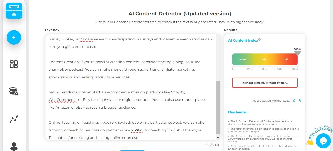This screenshot has width=333, height=151.
Task: Click the scroll-up arrow of the text box
Action: pyautogui.click(x=218, y=36)
